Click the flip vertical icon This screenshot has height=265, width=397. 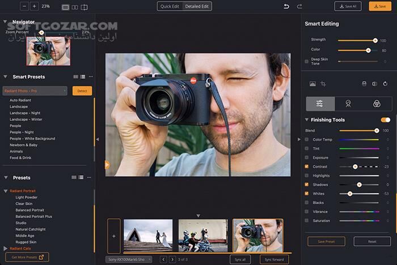coord(364,84)
